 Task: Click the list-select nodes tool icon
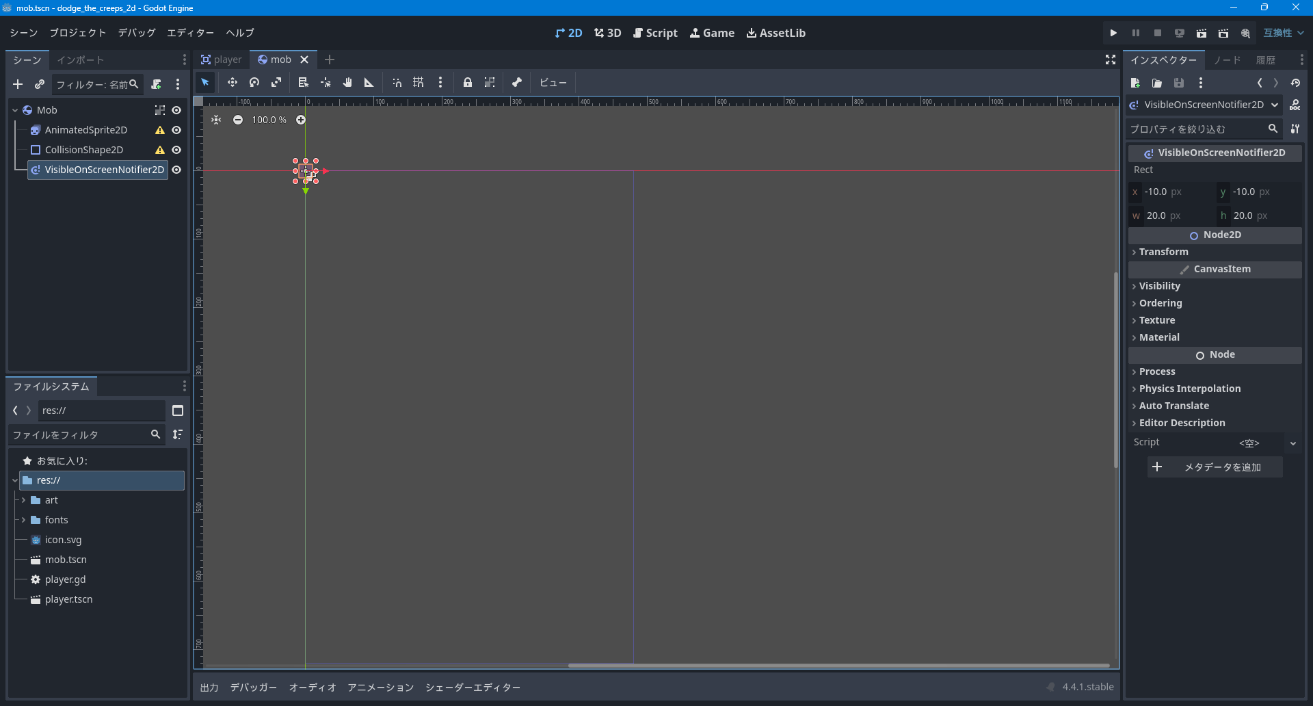304,83
